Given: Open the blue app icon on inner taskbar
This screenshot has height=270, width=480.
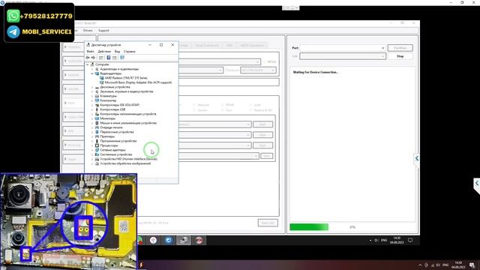Looking at the screenshot, I should click(x=168, y=240).
